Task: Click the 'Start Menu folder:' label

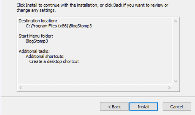Action: [x=36, y=36]
